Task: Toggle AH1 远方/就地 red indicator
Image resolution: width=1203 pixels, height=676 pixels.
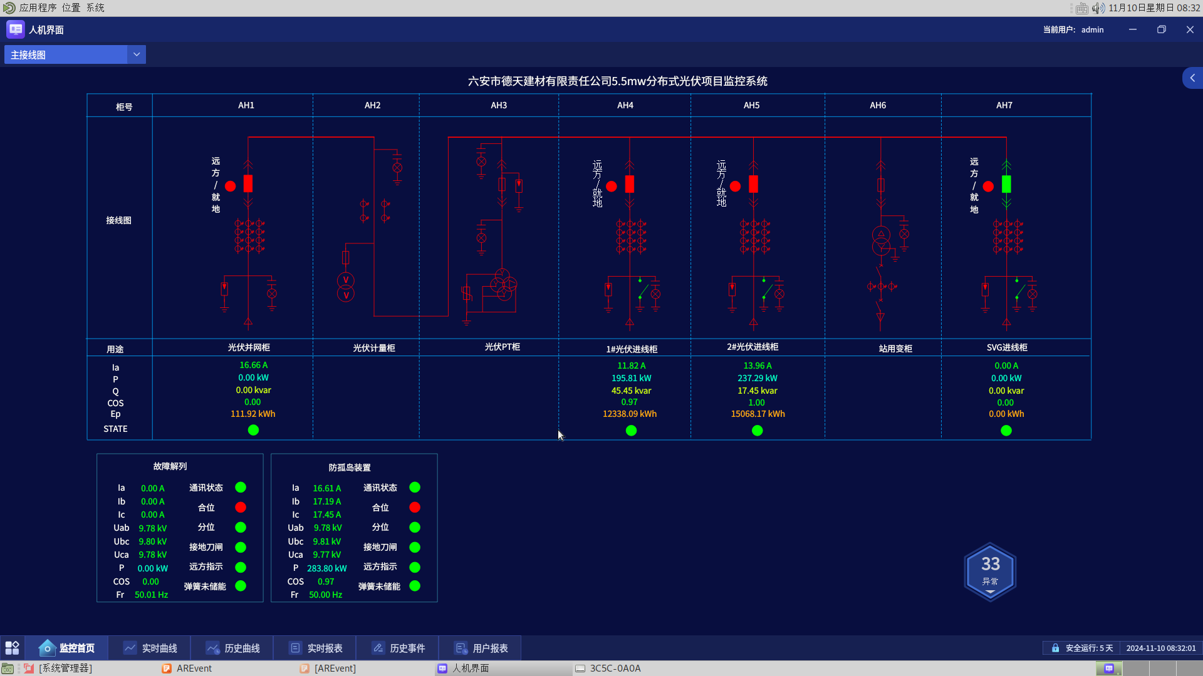Action: click(x=230, y=186)
